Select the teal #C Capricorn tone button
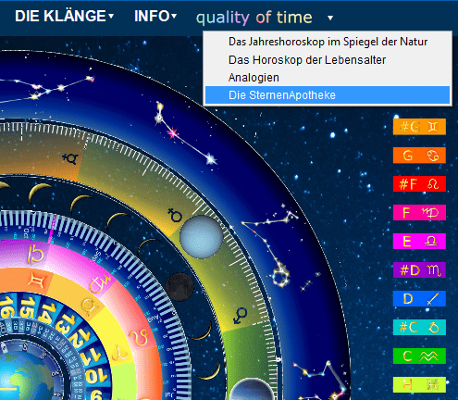Image resolution: width=458 pixels, height=400 pixels. [419, 328]
